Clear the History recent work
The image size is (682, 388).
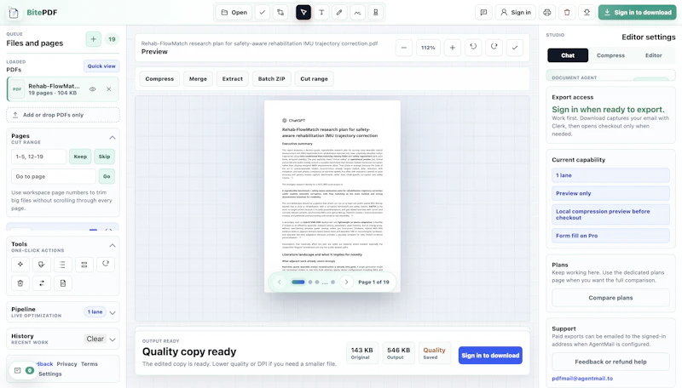click(95, 339)
